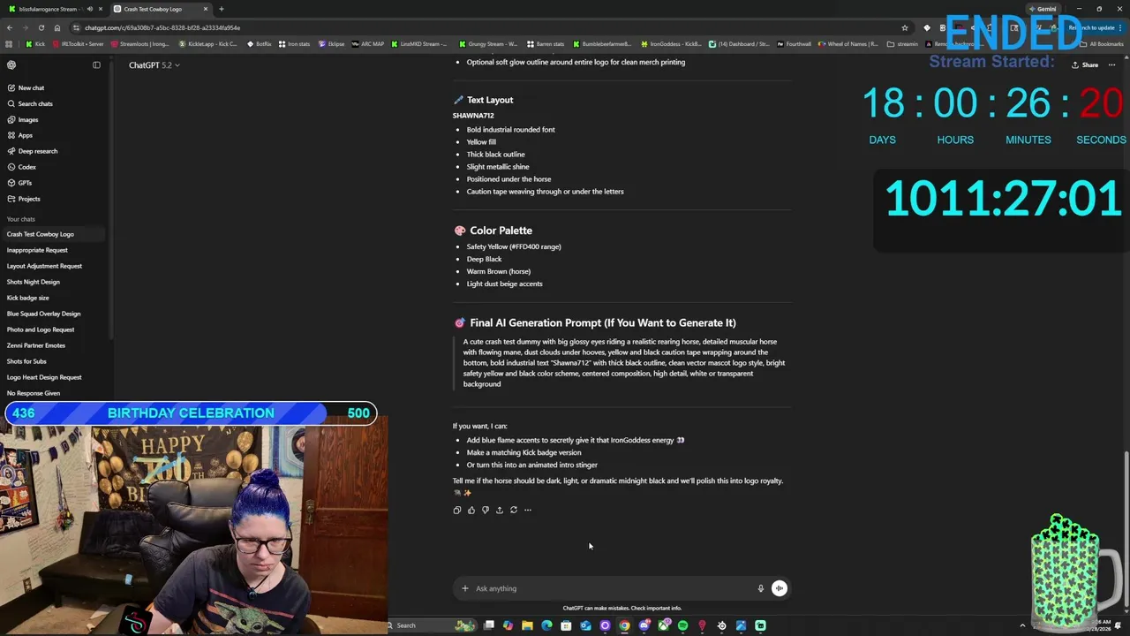The height and width of the screenshot is (636, 1130).
Task: Open OBS Studio from the taskbar
Action: [721, 625]
